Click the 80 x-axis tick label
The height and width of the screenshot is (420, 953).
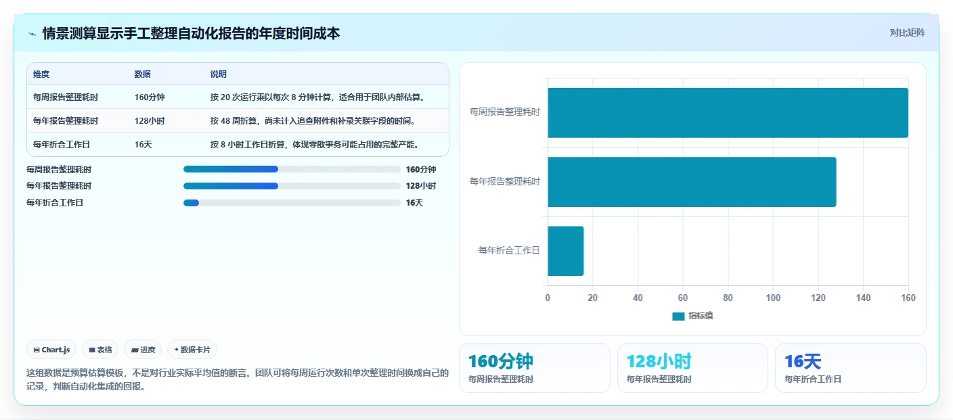click(x=728, y=298)
